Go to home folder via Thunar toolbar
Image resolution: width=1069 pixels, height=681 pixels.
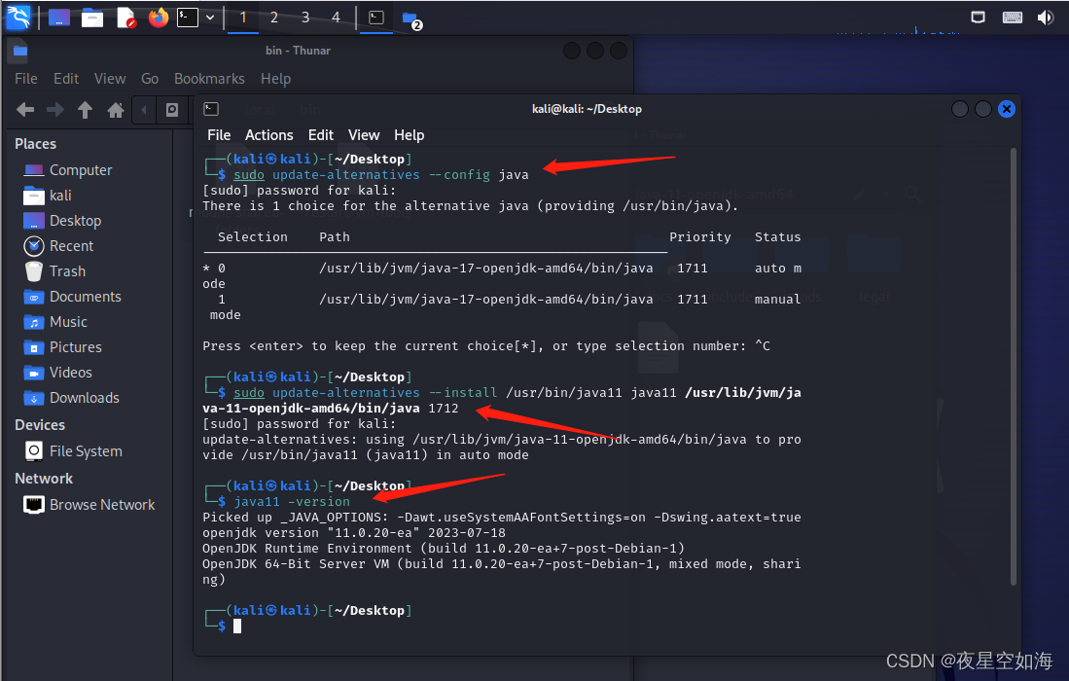[x=115, y=110]
